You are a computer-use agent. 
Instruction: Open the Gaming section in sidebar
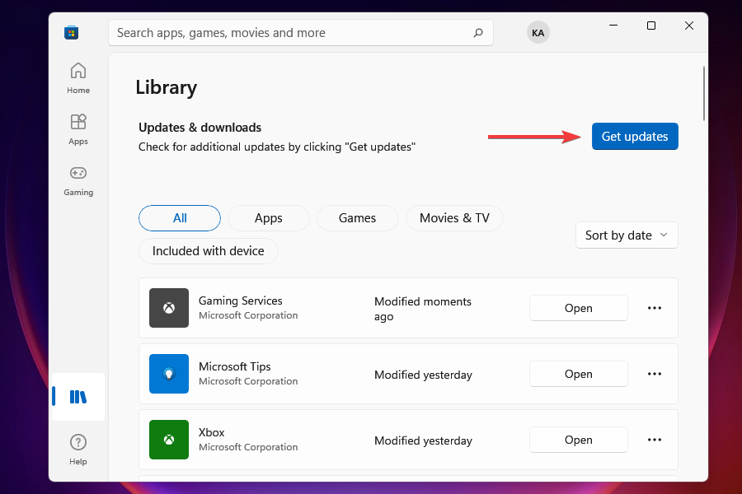click(x=78, y=180)
